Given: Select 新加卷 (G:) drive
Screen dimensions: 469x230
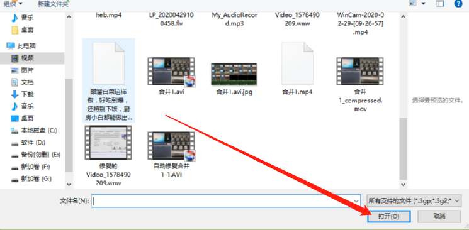Looking at the screenshot, I should tap(31, 179).
